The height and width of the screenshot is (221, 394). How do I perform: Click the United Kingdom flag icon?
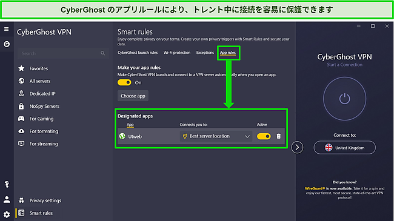tap(329, 148)
